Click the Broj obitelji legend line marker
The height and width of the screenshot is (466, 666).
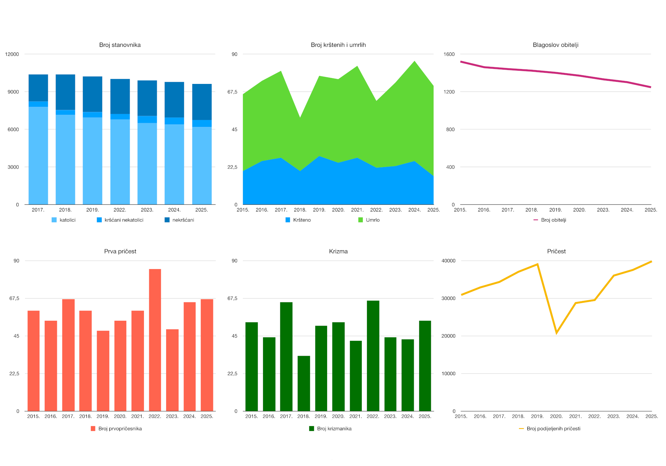(536, 220)
